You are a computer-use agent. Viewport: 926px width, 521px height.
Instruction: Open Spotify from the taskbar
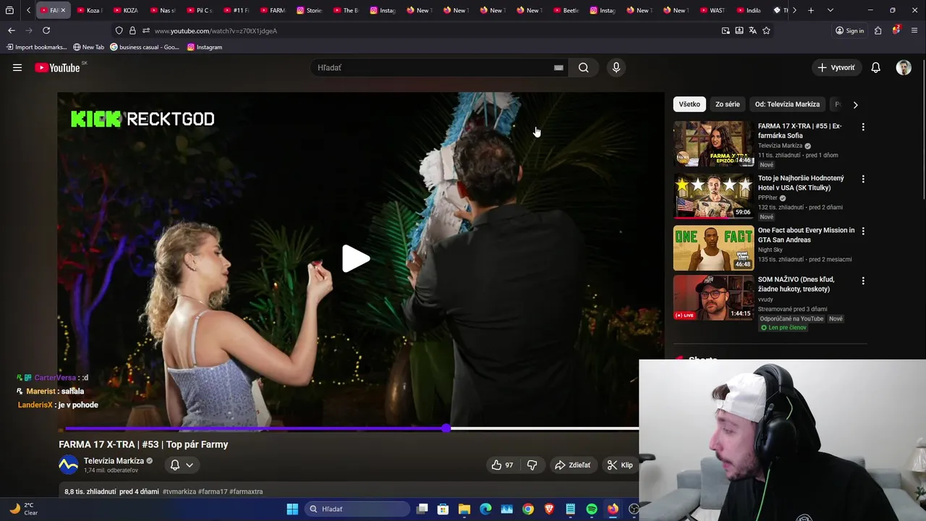click(x=592, y=509)
